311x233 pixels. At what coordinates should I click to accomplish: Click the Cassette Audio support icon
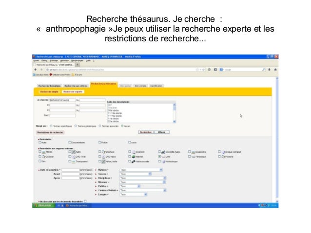click(x=163, y=152)
